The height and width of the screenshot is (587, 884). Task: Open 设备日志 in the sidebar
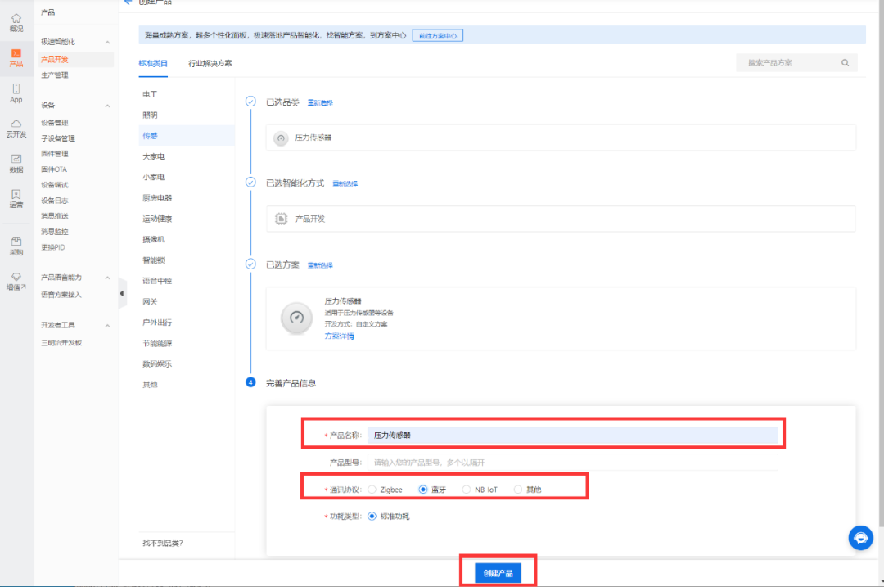point(55,201)
